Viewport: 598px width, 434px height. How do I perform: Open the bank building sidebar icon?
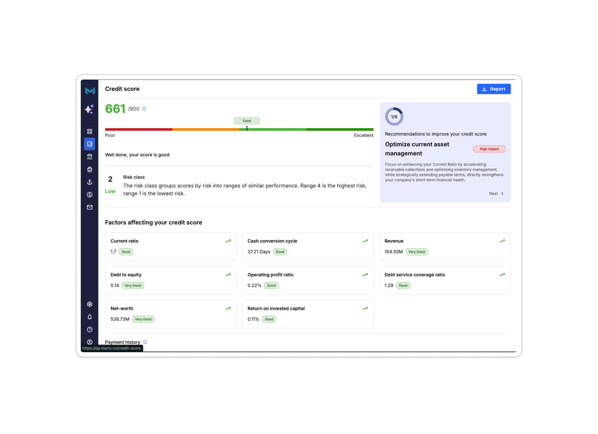90,157
